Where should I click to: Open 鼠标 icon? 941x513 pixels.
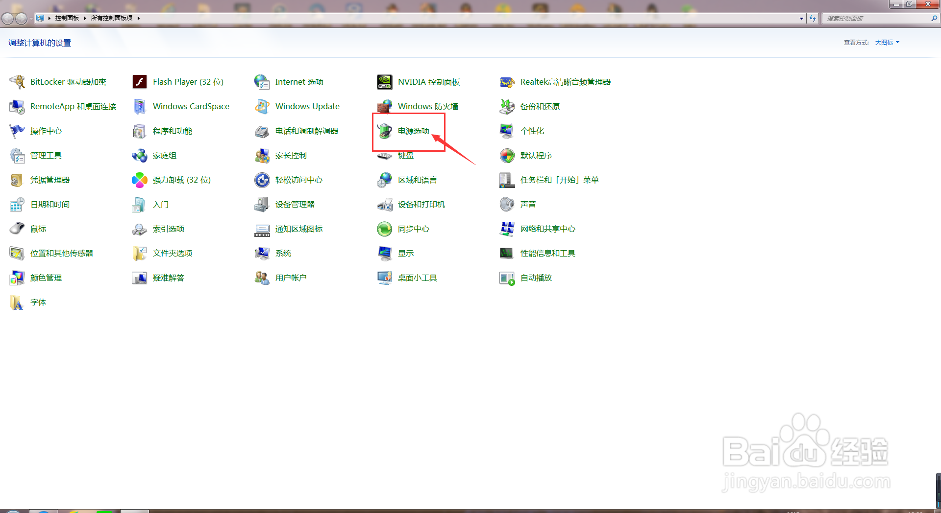pos(17,229)
